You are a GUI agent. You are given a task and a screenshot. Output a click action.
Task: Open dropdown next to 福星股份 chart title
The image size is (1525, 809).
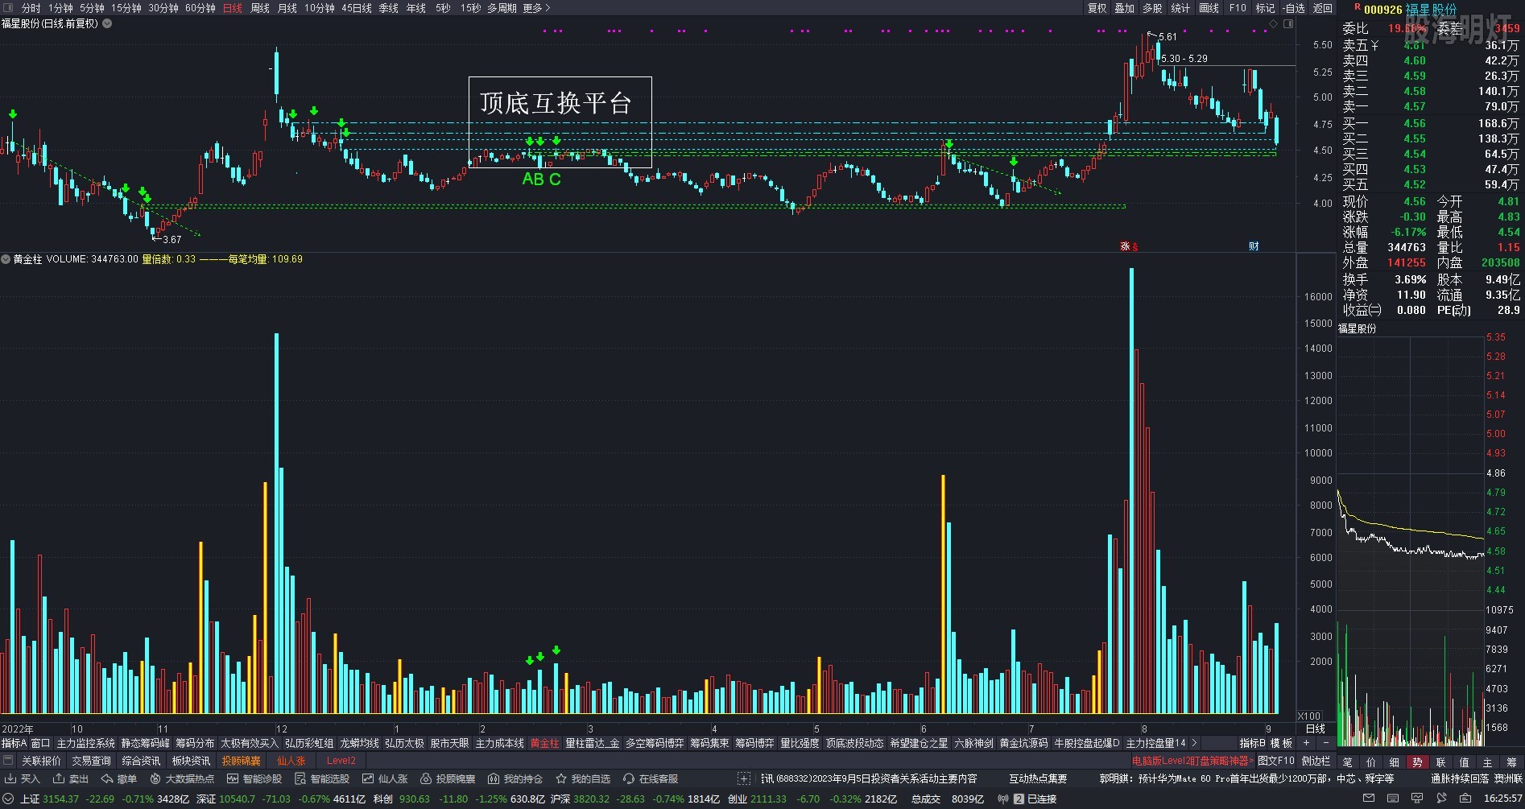click(107, 23)
